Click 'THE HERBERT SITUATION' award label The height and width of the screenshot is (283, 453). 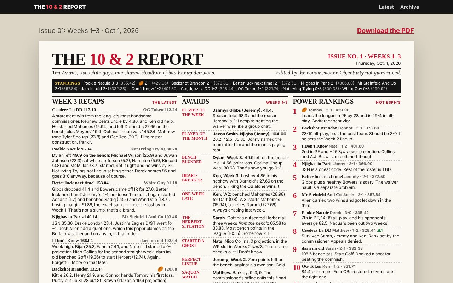193,222
